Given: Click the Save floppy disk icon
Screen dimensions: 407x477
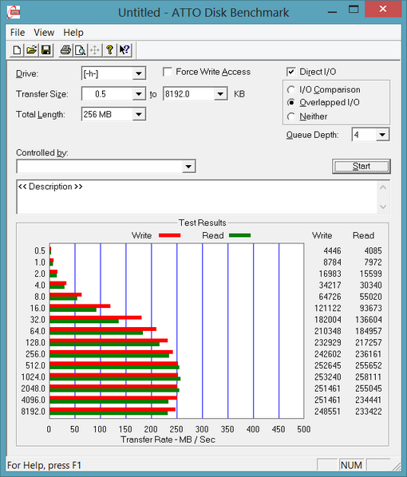Looking at the screenshot, I should 46,50.
